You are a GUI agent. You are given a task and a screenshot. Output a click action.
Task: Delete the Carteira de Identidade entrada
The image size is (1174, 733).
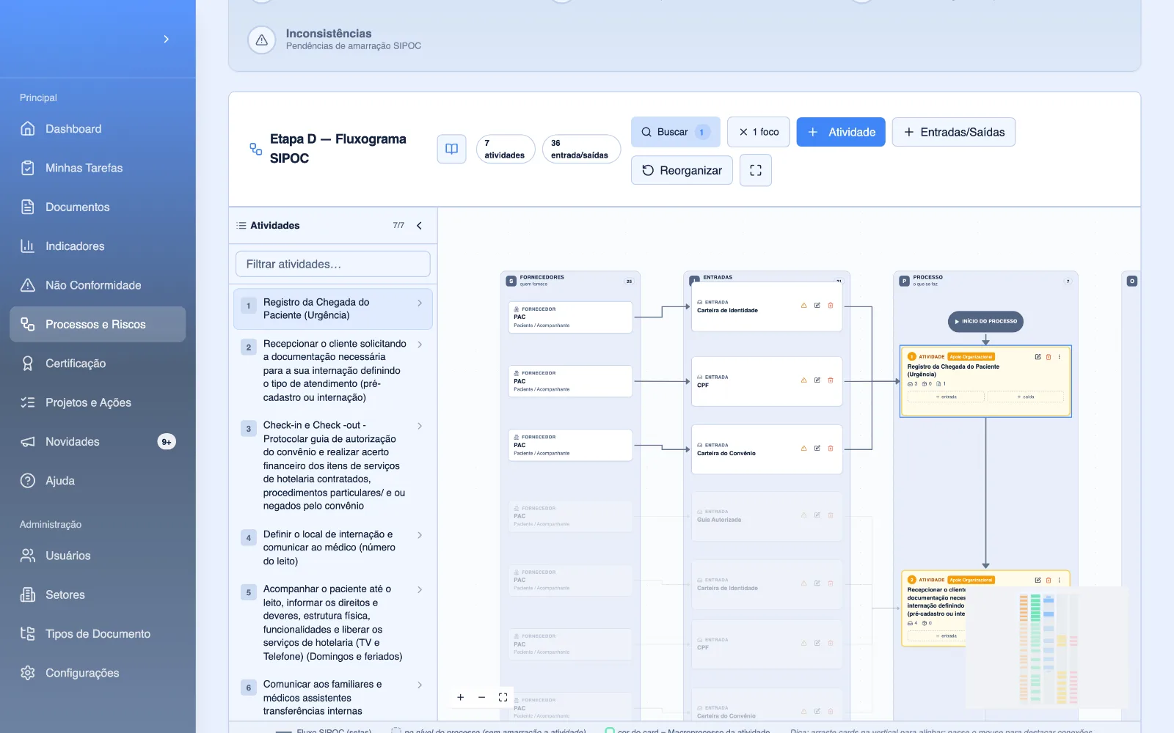click(831, 306)
